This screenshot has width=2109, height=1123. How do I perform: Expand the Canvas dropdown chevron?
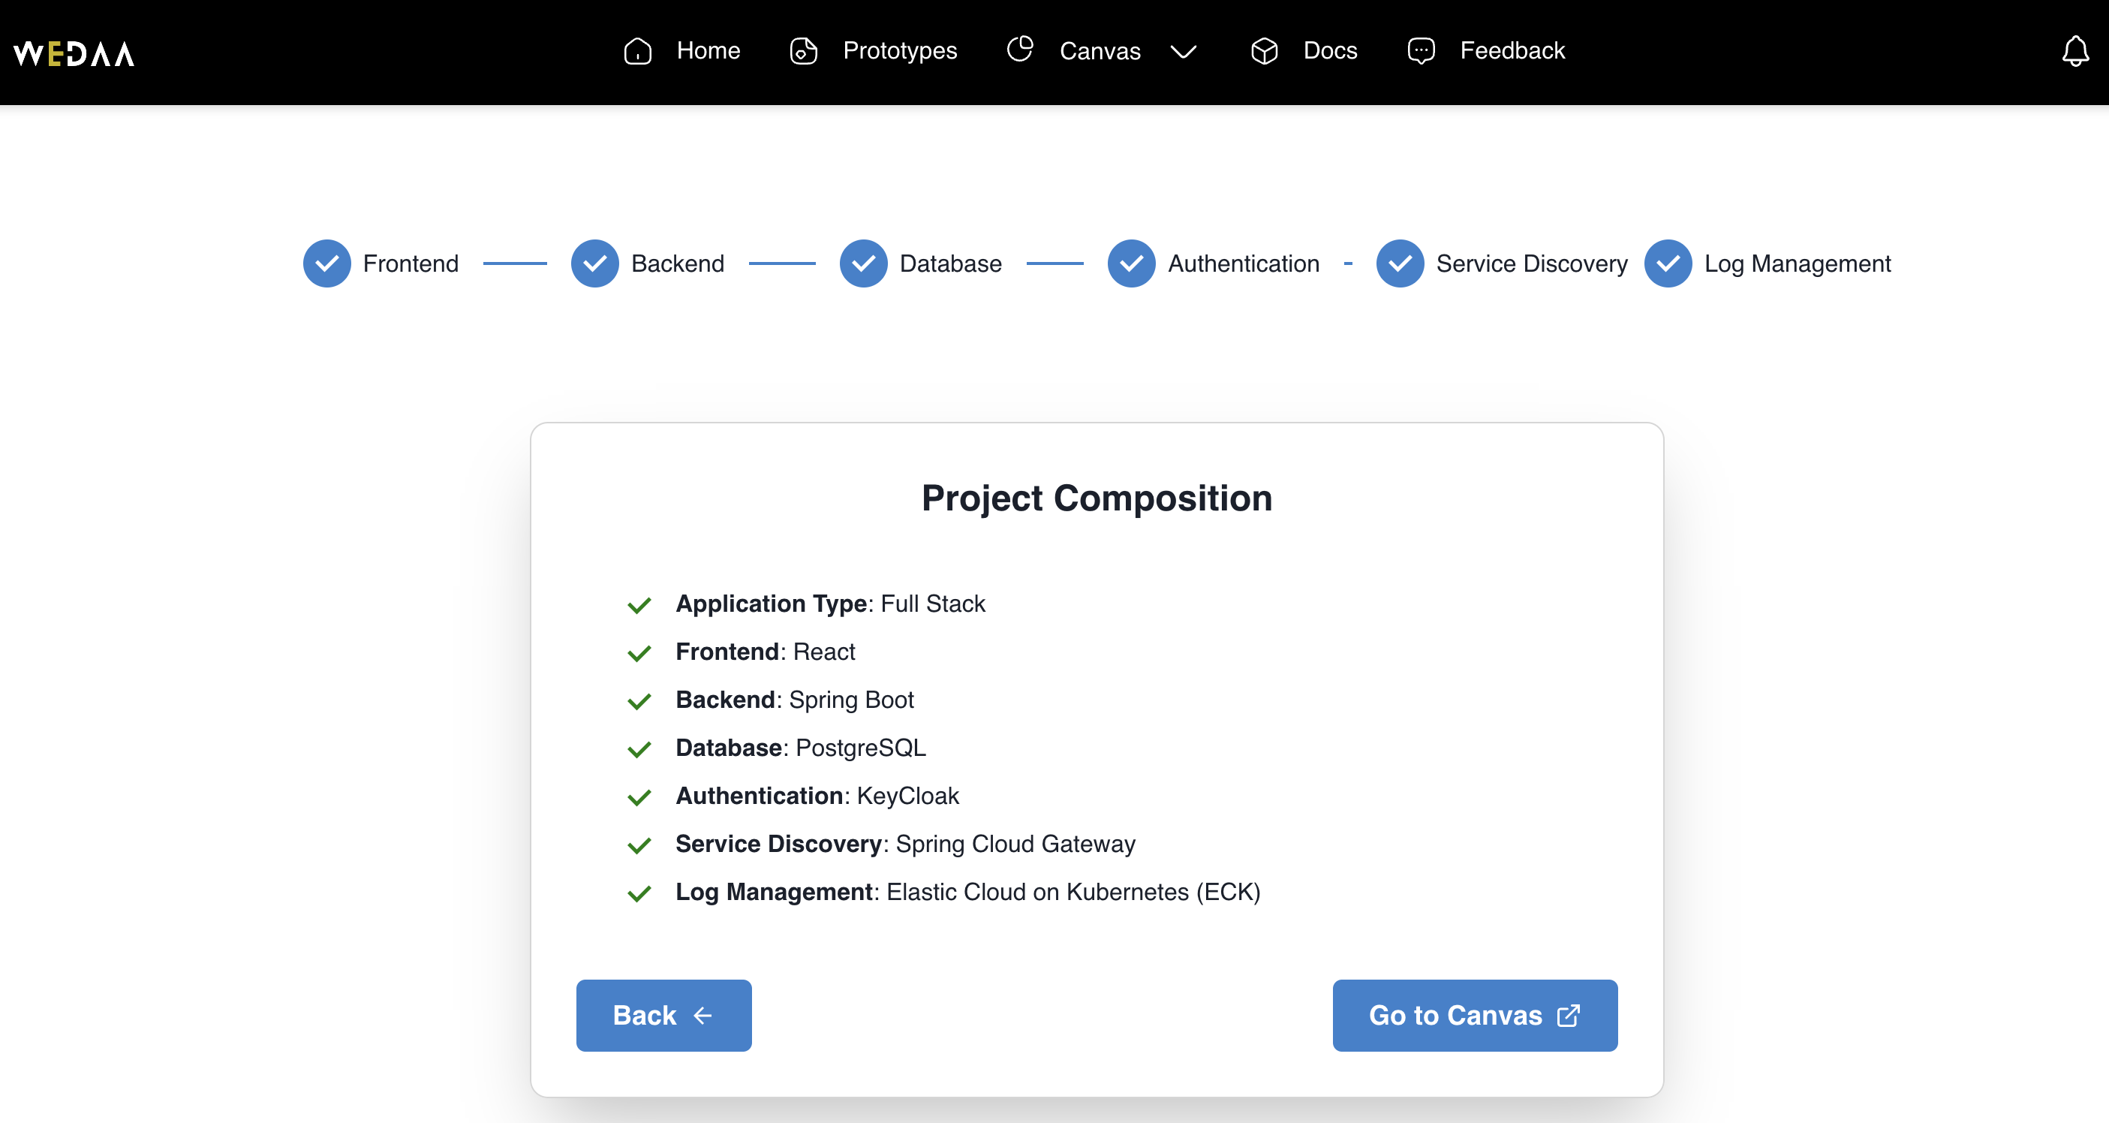pos(1183,52)
